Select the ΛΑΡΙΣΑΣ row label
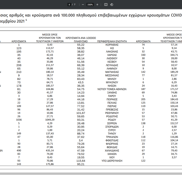The width and height of the screenshot is (182, 175). click(x=112, y=55)
